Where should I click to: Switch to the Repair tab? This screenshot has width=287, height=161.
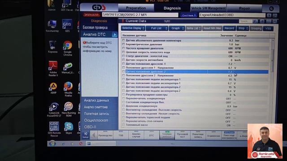click(244, 8)
